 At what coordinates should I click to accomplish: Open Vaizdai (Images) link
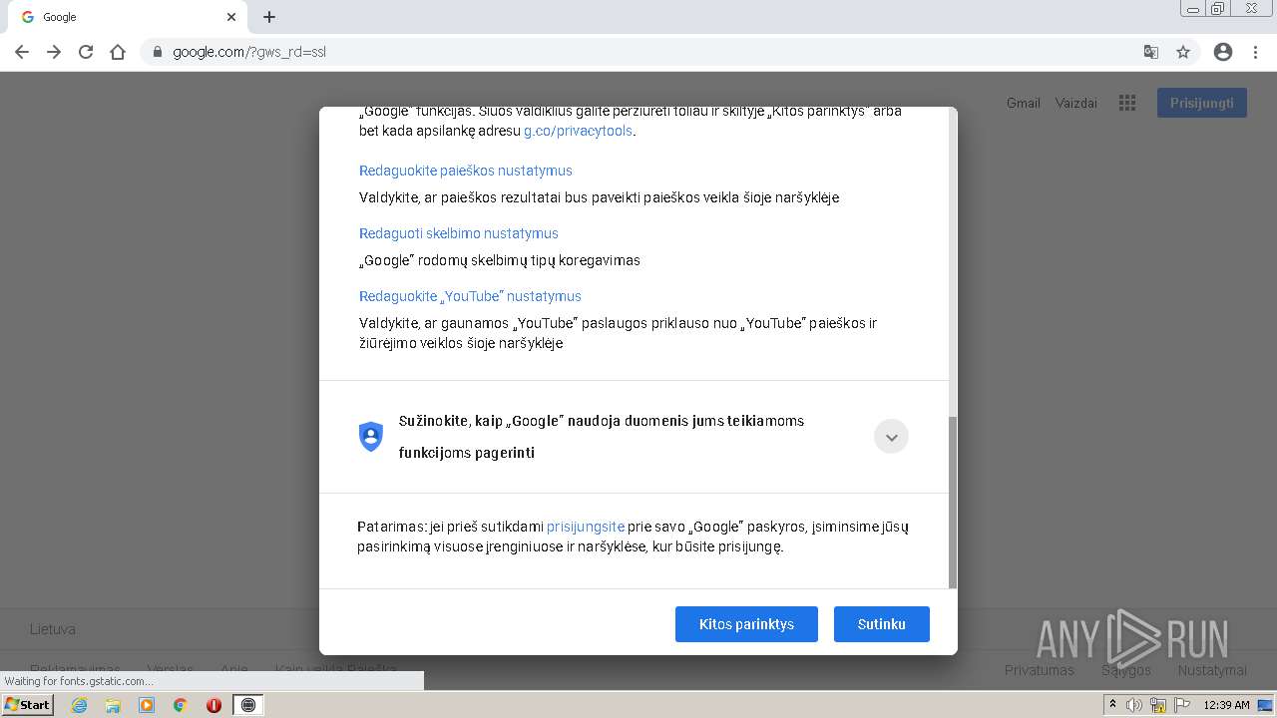[1075, 103]
